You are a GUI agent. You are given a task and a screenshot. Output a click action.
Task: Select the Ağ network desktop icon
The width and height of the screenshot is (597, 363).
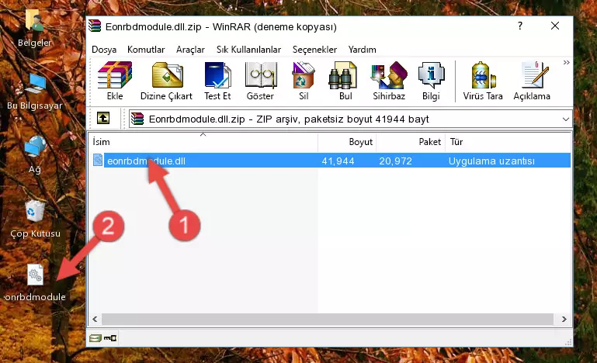click(35, 154)
